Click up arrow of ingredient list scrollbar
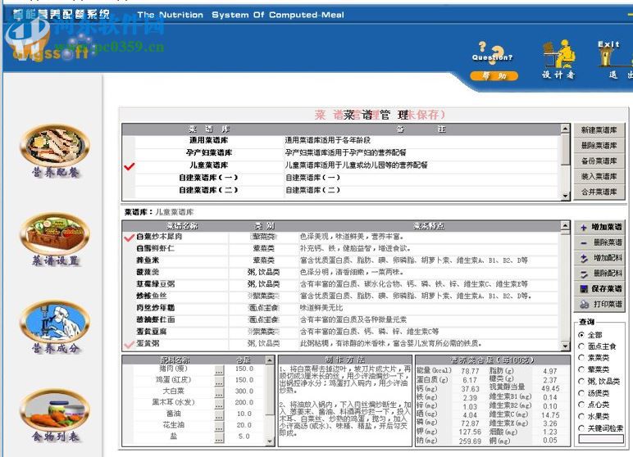The width and height of the screenshot is (633, 457). pos(270,360)
